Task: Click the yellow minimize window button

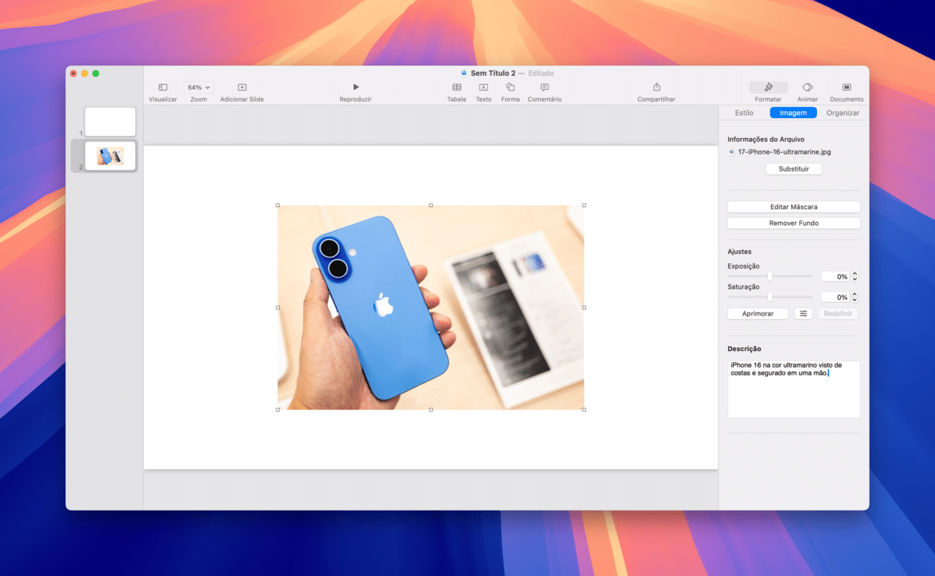Action: point(85,73)
